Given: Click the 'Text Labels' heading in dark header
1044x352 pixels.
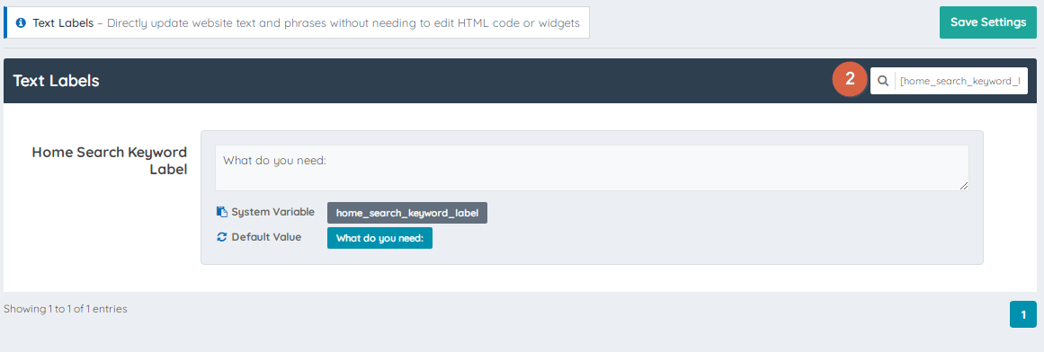Looking at the screenshot, I should pos(56,81).
